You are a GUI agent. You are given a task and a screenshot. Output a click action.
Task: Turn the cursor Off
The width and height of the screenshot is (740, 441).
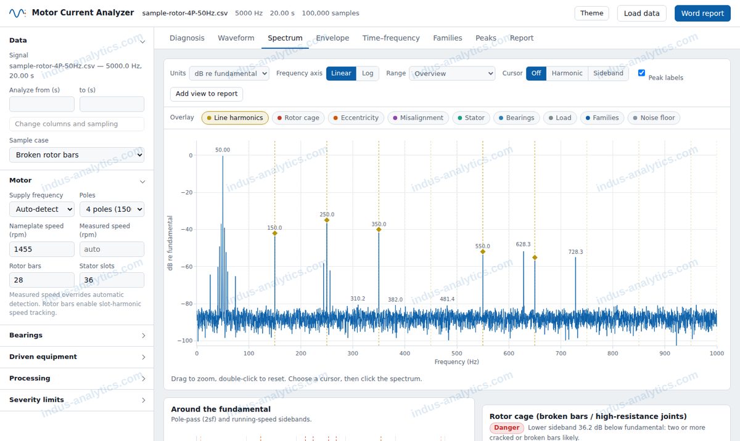(x=536, y=73)
